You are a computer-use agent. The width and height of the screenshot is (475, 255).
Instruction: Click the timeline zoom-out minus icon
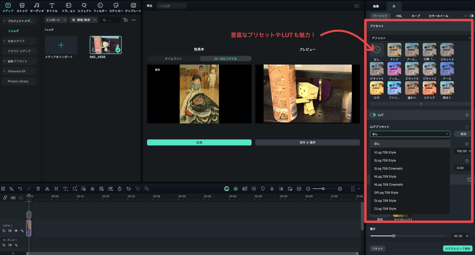[308, 189]
